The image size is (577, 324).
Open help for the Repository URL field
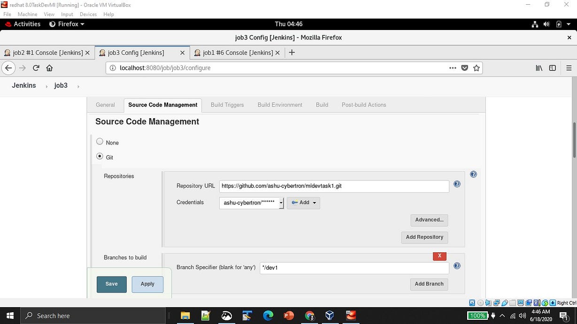click(457, 184)
